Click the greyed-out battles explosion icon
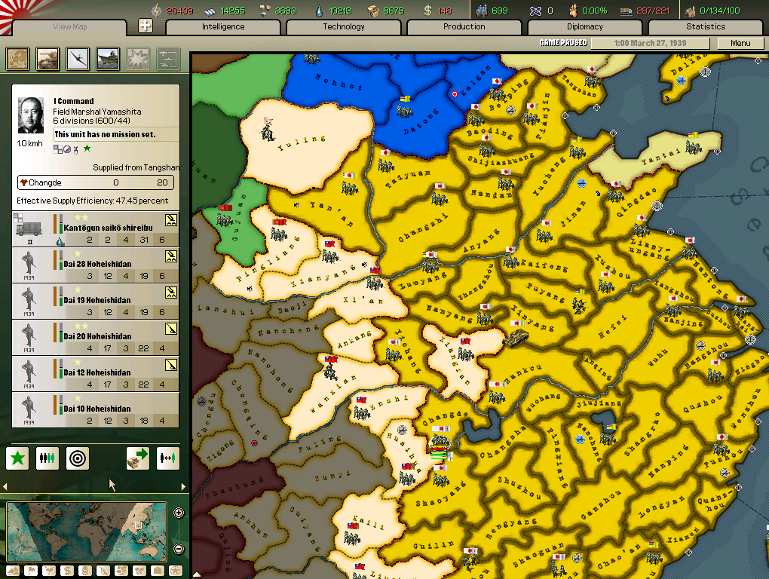Viewport: 769px width, 579px height. tap(138, 59)
